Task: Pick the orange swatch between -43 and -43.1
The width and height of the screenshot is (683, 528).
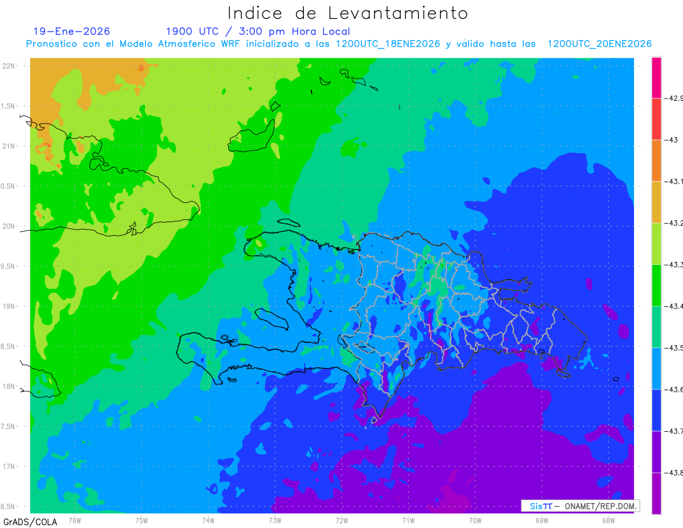Action: [x=656, y=160]
